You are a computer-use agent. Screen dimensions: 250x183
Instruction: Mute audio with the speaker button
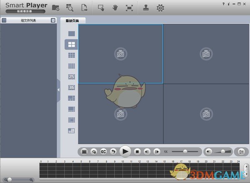pyautogui.click(x=209, y=151)
